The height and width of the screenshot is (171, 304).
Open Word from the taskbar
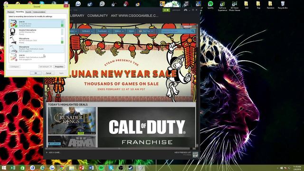(91, 168)
